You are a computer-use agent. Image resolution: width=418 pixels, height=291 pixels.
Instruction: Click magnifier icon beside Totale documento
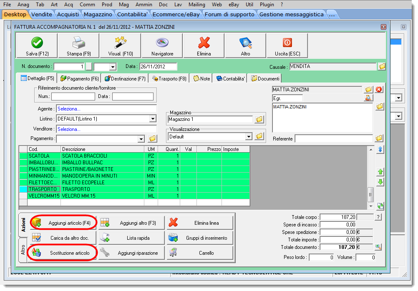[x=378, y=247]
